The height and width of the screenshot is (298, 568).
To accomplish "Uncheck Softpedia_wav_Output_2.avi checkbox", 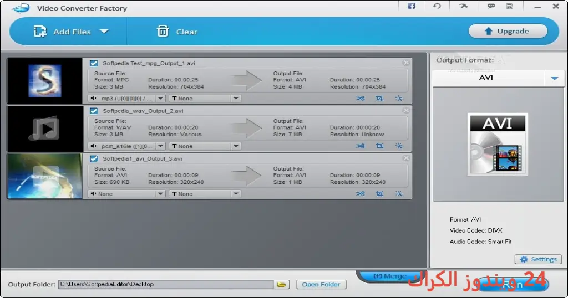I will pos(94,111).
